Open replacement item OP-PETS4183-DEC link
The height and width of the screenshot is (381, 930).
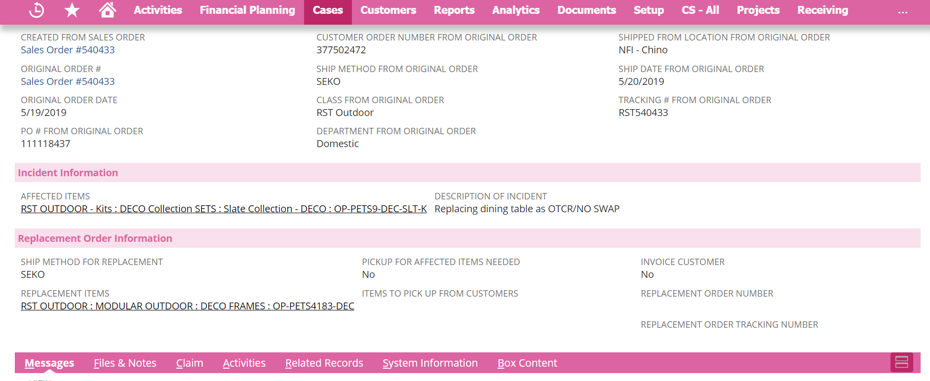tap(188, 306)
